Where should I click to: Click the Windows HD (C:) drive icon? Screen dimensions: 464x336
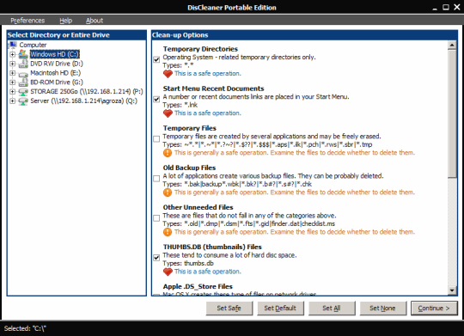pos(23,54)
